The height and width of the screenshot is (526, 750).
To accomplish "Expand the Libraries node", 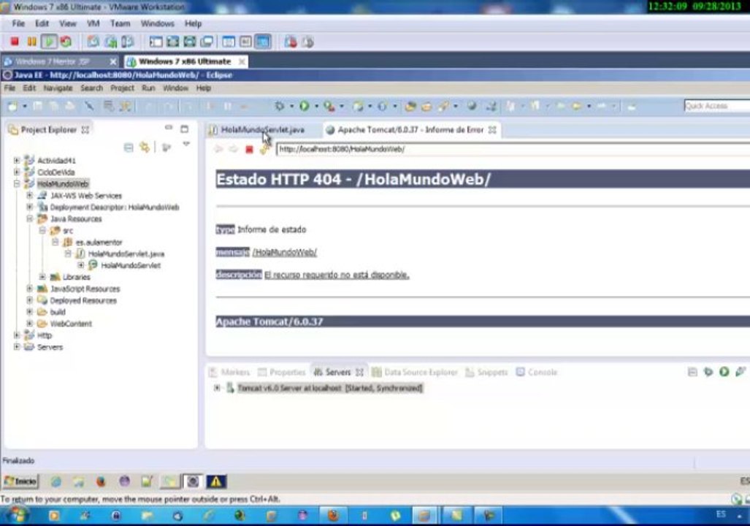I will coord(42,277).
